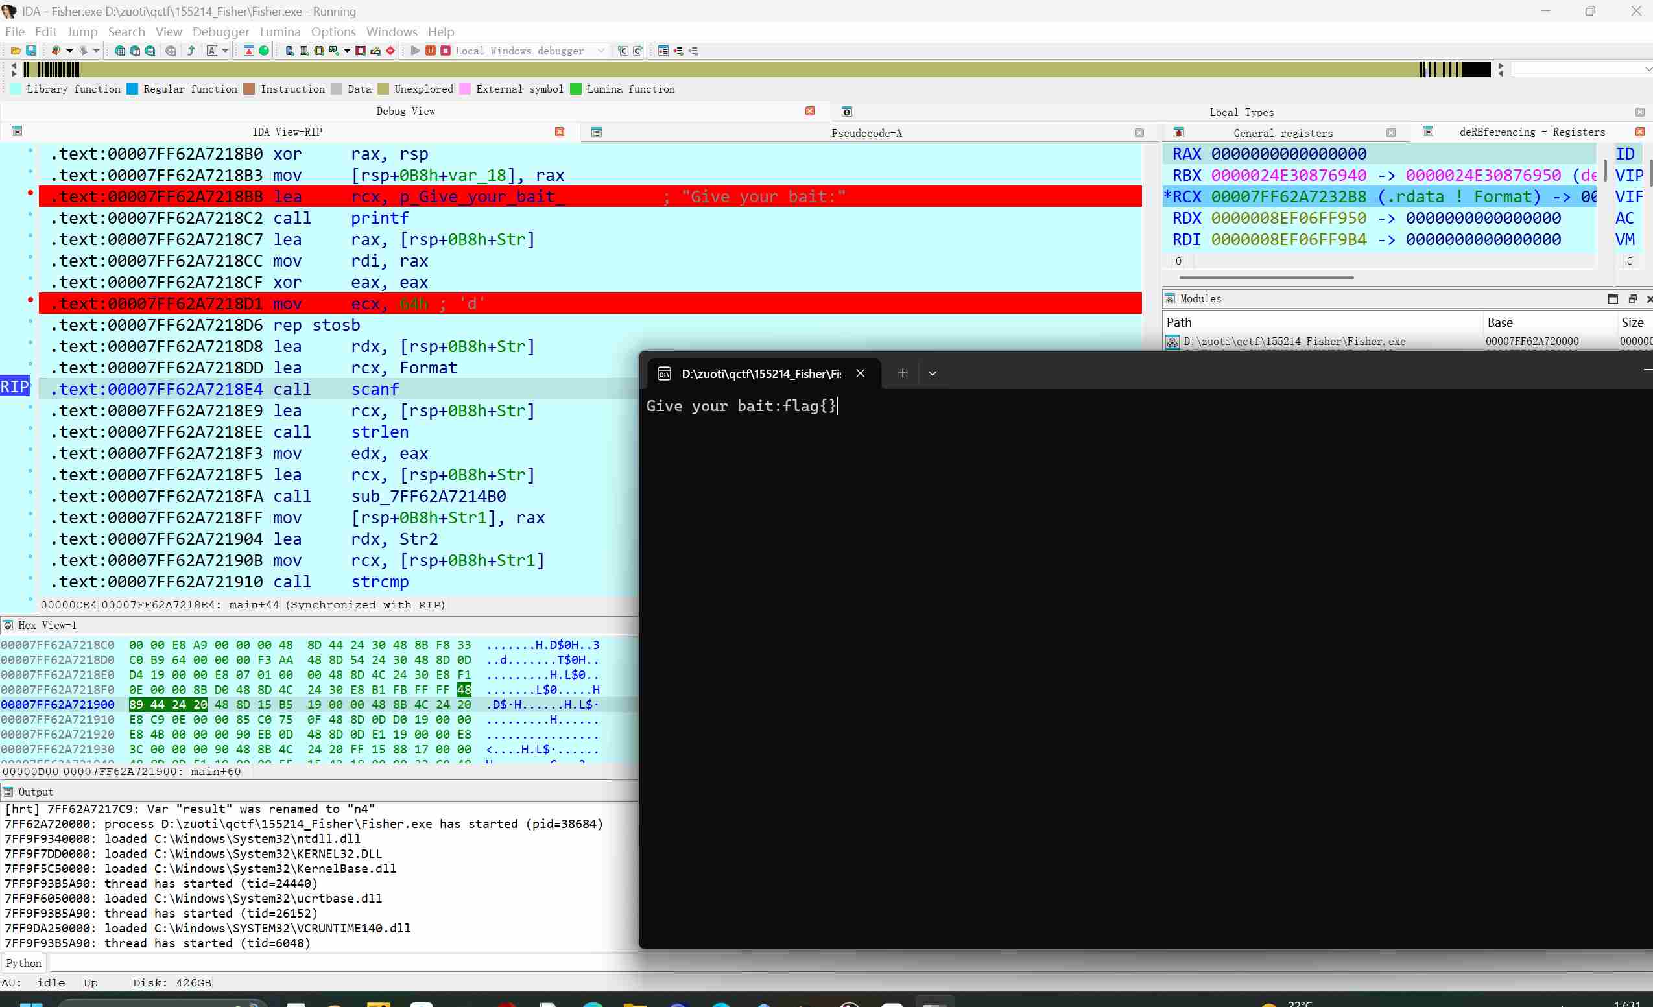The image size is (1653, 1007).
Task: Switch to the Pseudocode-A tab
Action: point(866,133)
